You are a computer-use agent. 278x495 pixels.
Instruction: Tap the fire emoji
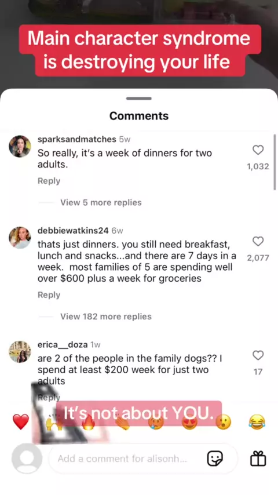[x=88, y=422]
